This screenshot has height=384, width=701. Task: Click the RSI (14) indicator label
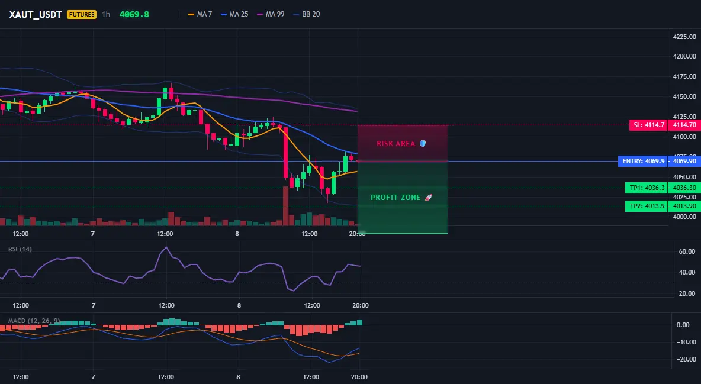[x=20, y=249]
